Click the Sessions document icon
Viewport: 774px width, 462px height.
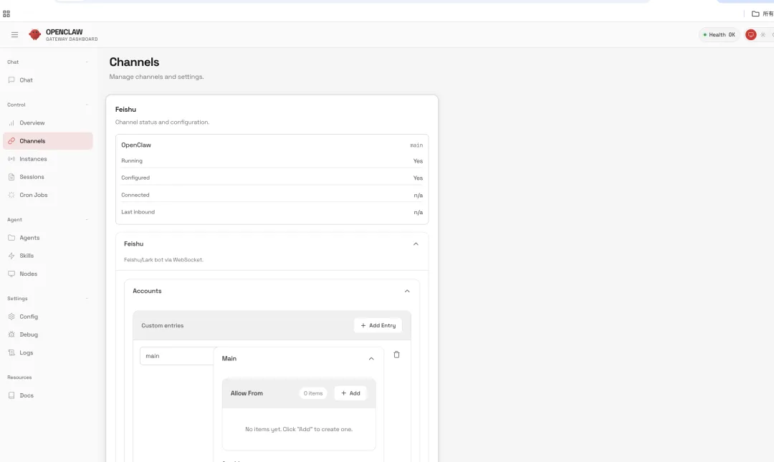point(11,177)
